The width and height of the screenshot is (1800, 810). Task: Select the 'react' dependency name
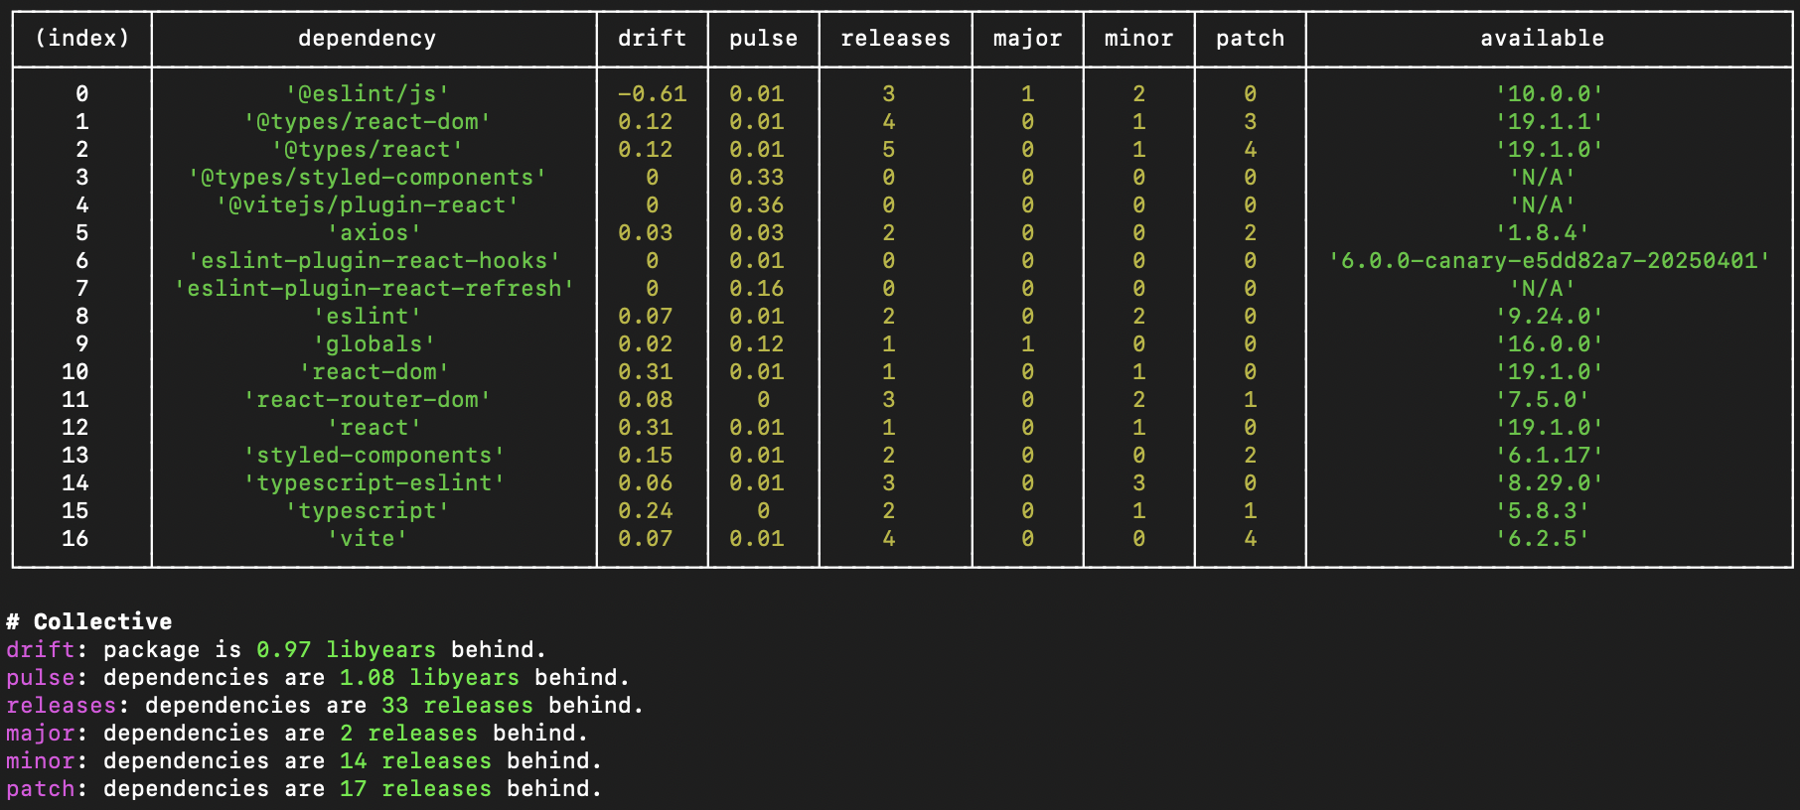(375, 428)
